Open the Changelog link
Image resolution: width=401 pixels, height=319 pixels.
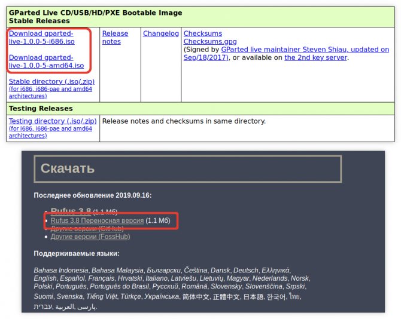point(161,33)
